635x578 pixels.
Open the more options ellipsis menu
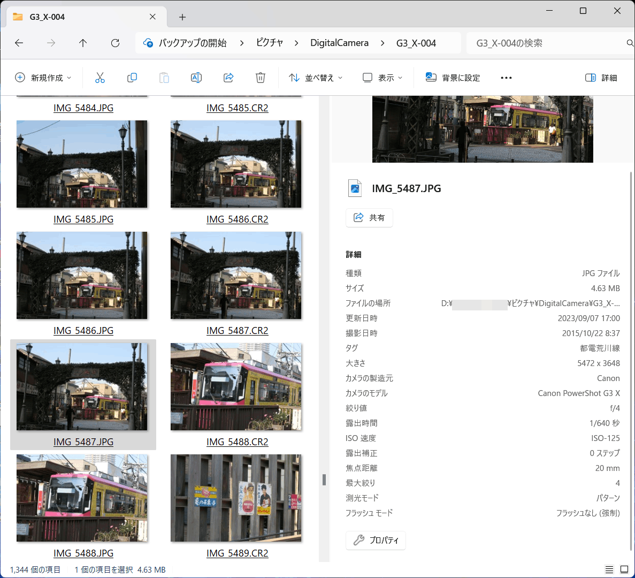pyautogui.click(x=506, y=78)
